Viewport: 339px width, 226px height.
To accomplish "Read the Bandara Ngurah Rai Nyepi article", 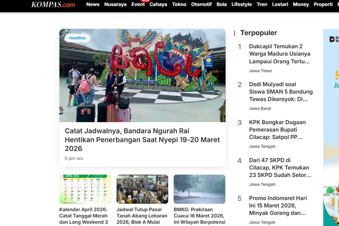I will [142, 139].
